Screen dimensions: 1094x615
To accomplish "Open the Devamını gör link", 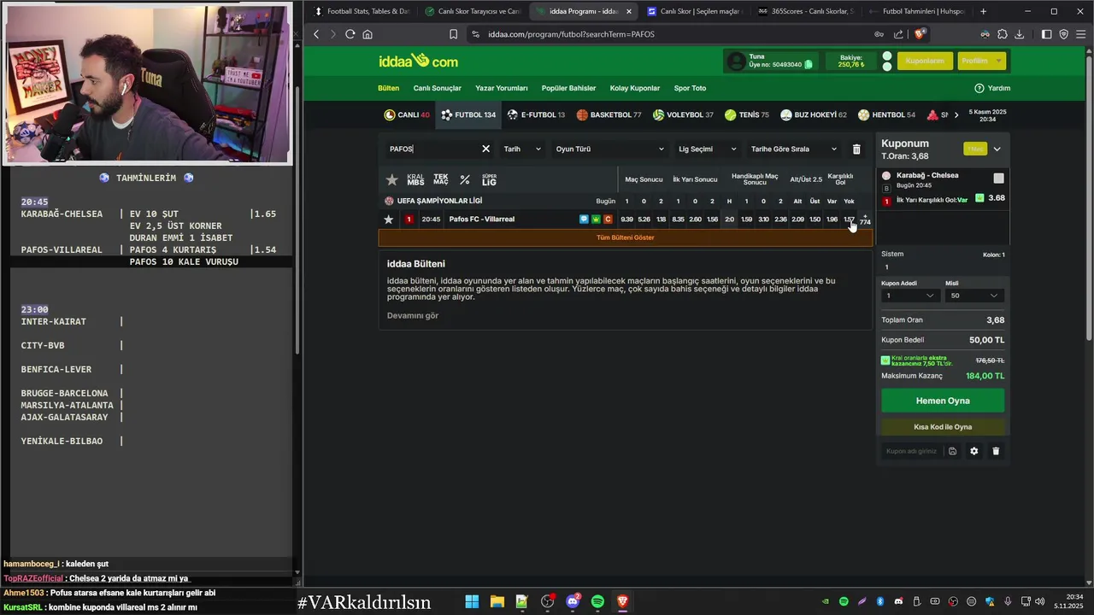I will pos(413,315).
